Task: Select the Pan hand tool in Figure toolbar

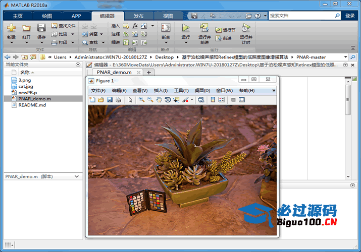Action: [159, 100]
